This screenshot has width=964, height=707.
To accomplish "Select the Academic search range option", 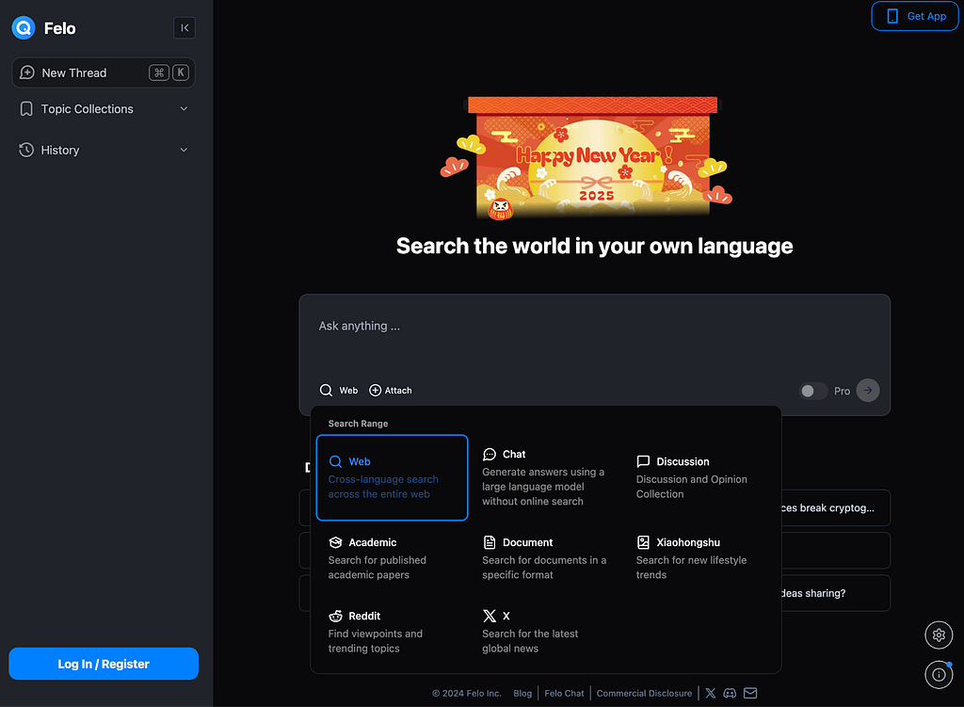I will click(392, 558).
